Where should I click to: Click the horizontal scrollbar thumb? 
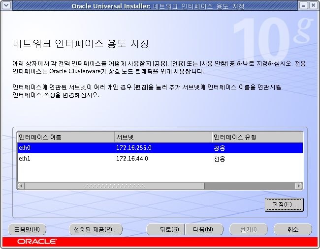115,186
